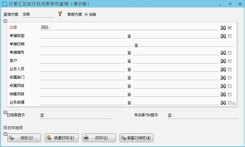Viewport: 245px width, 147px height.
Task: Click the 所属部门 end input field
Action: [x=176, y=77]
